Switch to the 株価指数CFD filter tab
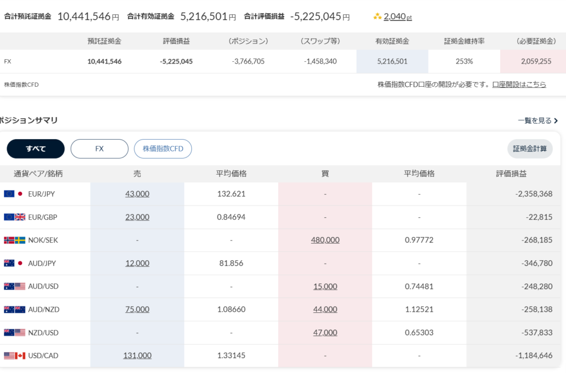The width and height of the screenshot is (566, 373). tap(163, 149)
